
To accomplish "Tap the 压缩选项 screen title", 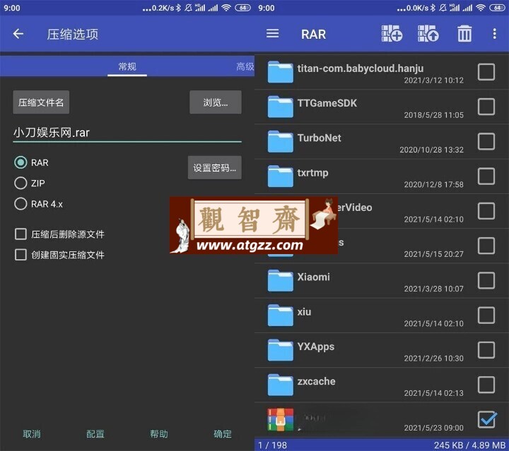I will click(x=72, y=34).
